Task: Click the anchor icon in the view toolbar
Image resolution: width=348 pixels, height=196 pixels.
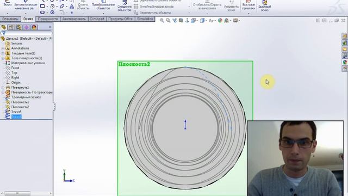Action: pyautogui.click(x=187, y=21)
